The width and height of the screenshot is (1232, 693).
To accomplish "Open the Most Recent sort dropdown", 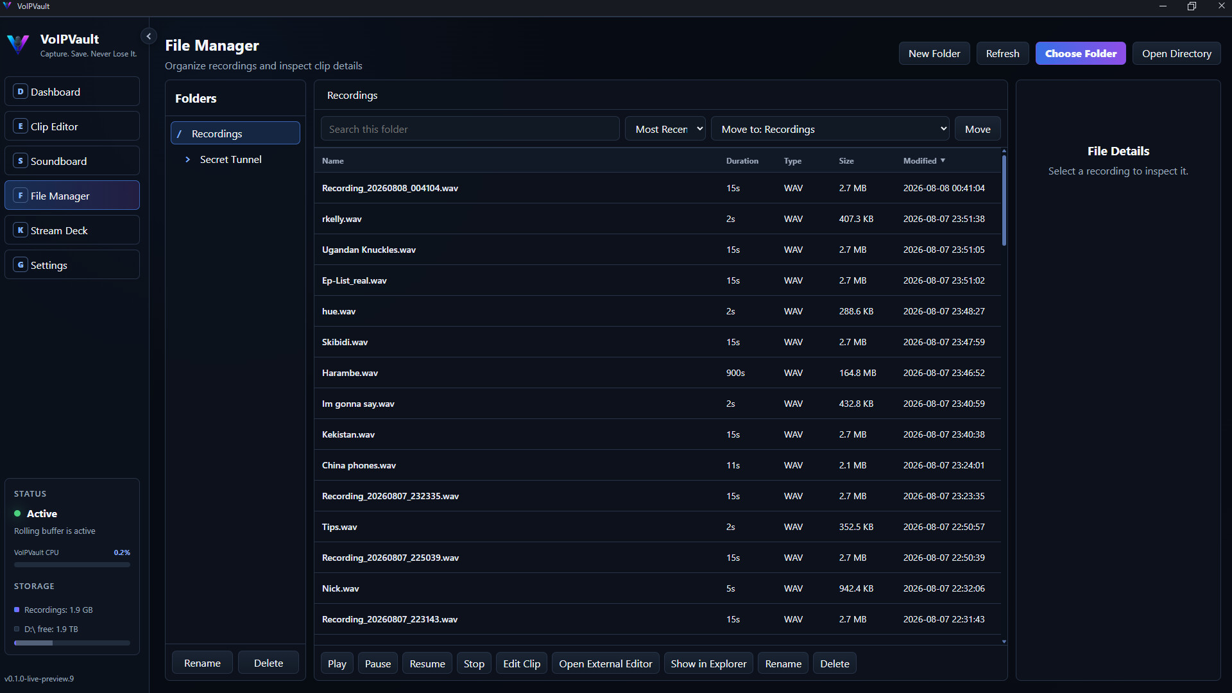I will pyautogui.click(x=665, y=129).
